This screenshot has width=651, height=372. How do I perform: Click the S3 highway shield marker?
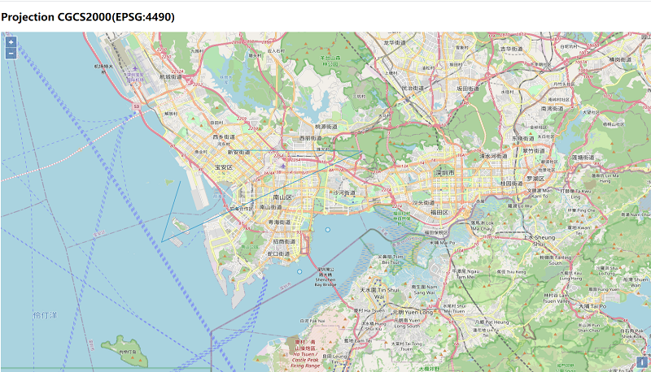pos(138,106)
